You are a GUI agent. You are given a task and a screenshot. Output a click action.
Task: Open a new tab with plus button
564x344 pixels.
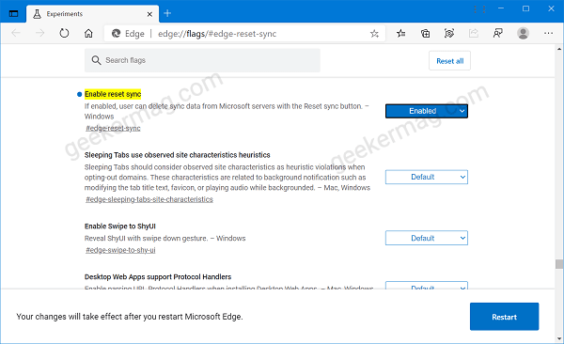point(167,14)
